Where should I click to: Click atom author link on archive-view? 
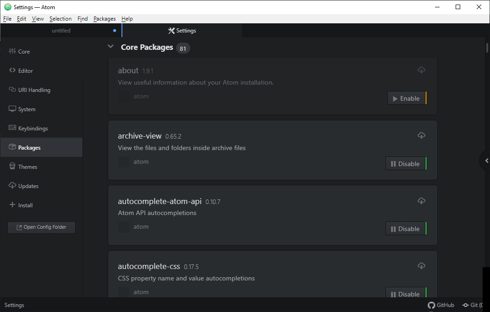141,162
